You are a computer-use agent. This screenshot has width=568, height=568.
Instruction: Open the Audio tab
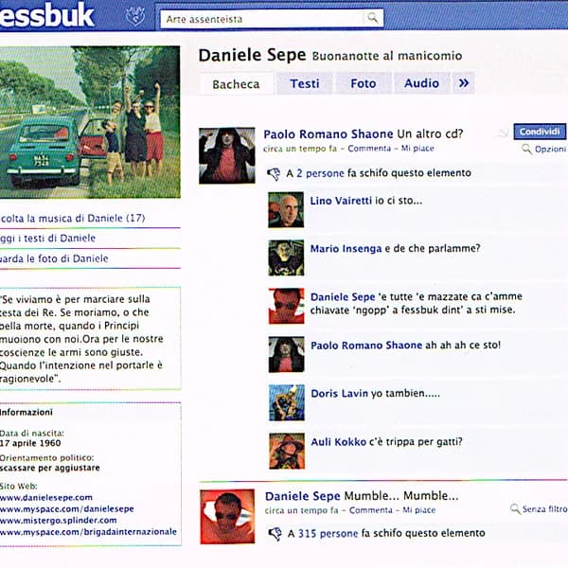421,83
